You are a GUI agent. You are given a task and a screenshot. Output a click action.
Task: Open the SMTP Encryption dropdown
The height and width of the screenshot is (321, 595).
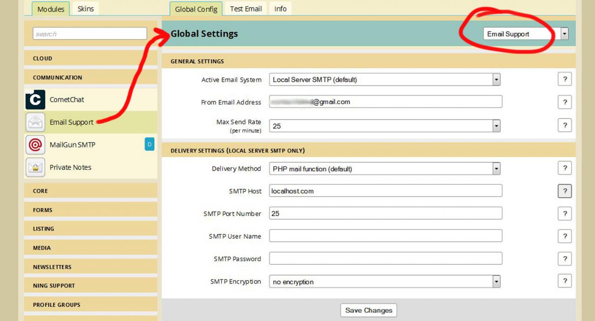tap(385, 282)
